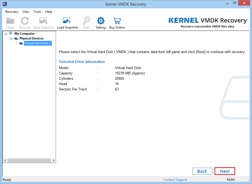Click the horizontal scrollbar thumb in tree panel
This screenshot has width=252, height=184.
29,160
